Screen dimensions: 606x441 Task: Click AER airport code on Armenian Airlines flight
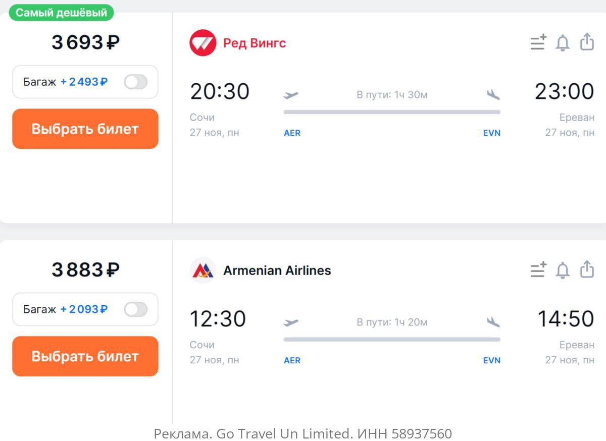point(292,361)
